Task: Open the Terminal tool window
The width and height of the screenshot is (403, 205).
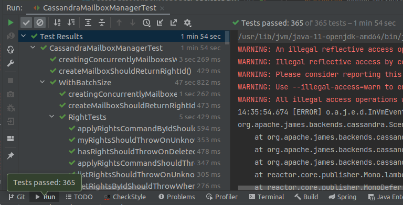Action: [x=267, y=197]
